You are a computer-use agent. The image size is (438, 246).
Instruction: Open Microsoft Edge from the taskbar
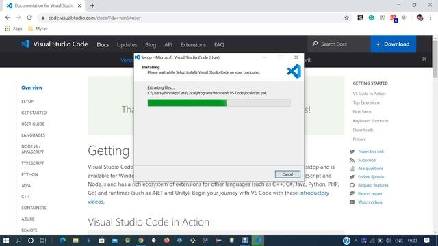pos(62,241)
